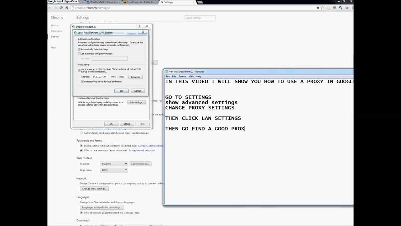Open the Notepad Help menu
The image size is (401, 226).
[199, 77]
